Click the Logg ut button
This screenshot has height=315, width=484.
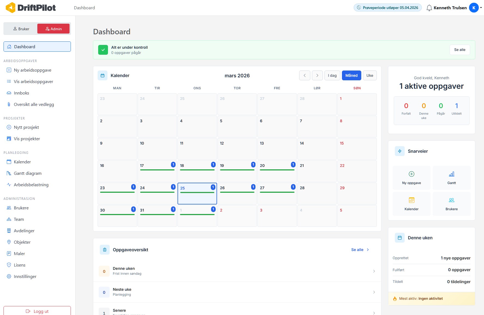[37, 311]
